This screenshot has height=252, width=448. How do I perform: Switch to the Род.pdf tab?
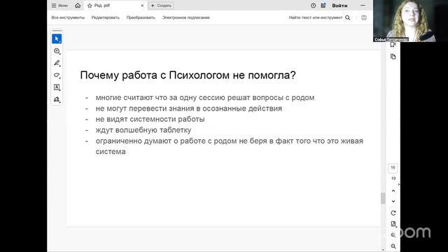(115, 6)
